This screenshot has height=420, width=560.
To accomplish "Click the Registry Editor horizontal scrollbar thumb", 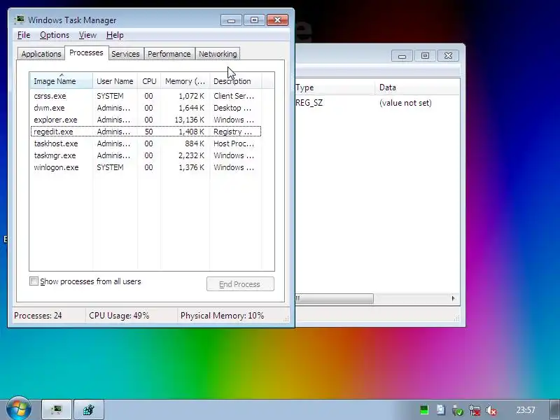I will [x=335, y=298].
